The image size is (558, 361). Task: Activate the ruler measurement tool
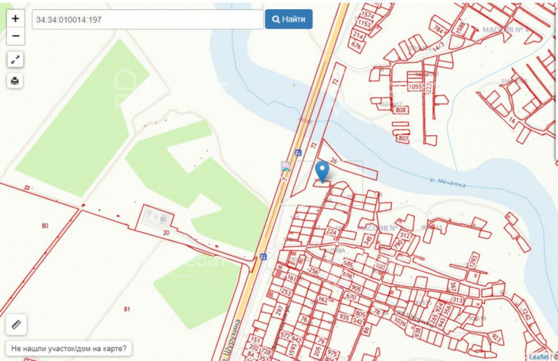16,324
